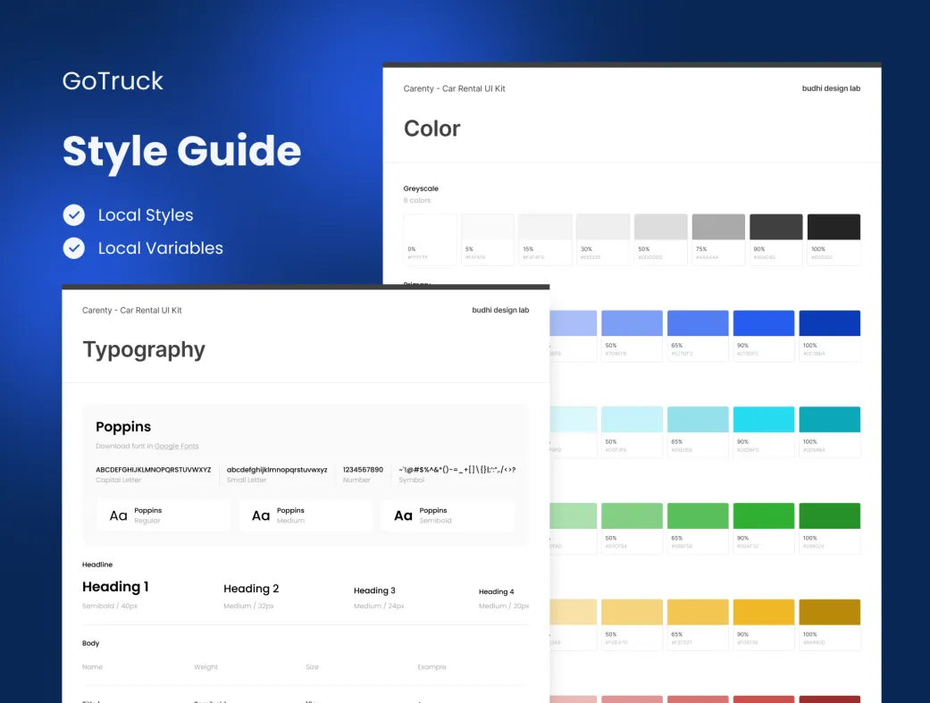Click the Heading 4 sample text
930x703 pixels.
tap(496, 591)
